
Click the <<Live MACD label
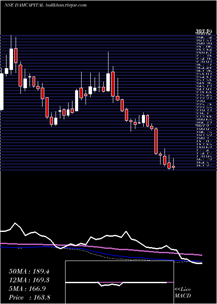183,293
